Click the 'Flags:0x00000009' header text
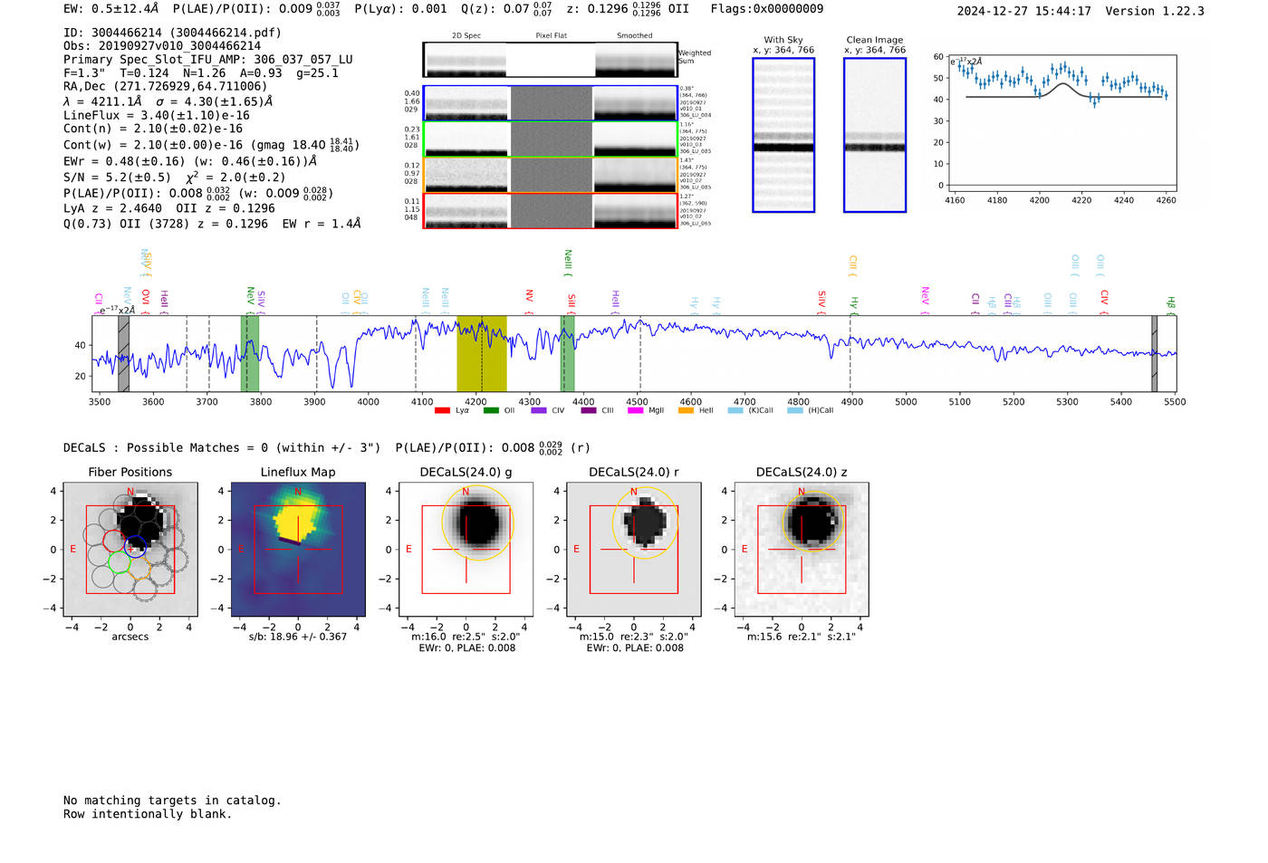 coord(767,9)
